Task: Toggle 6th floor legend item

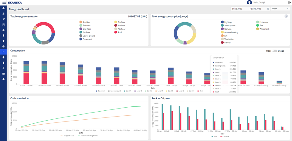Action: pos(120,25)
